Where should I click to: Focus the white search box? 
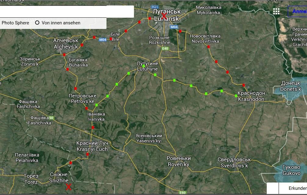pyautogui.click(x=67, y=12)
